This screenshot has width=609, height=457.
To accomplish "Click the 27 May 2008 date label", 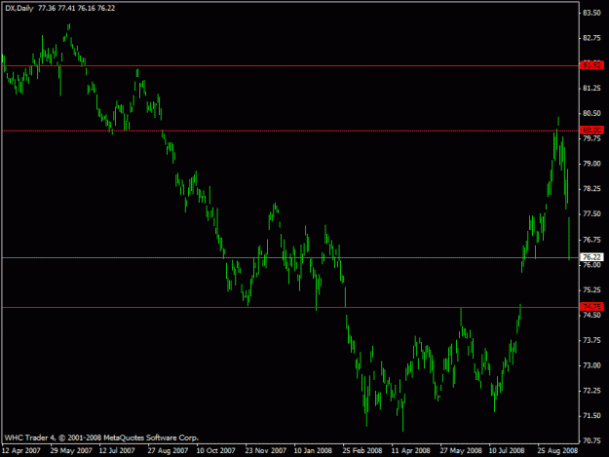I will pos(461,451).
